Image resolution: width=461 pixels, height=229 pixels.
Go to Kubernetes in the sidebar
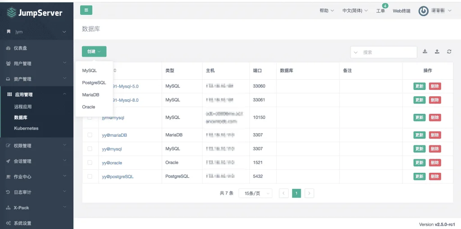(x=26, y=128)
